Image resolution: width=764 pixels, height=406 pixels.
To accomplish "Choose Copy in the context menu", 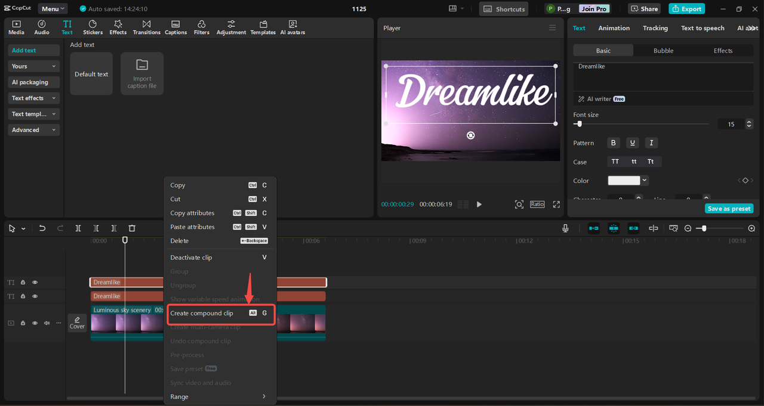I will [220, 185].
